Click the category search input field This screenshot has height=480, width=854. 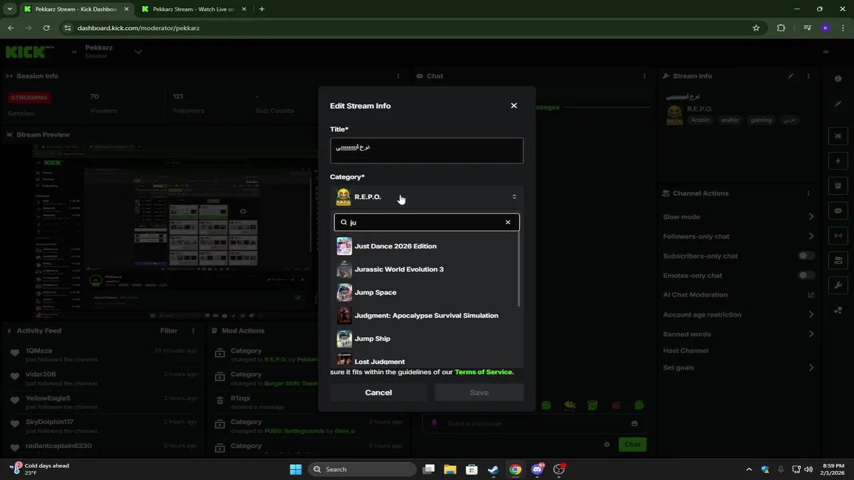(x=426, y=222)
